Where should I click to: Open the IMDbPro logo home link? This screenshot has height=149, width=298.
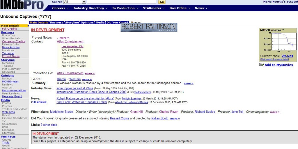tap(22, 5)
